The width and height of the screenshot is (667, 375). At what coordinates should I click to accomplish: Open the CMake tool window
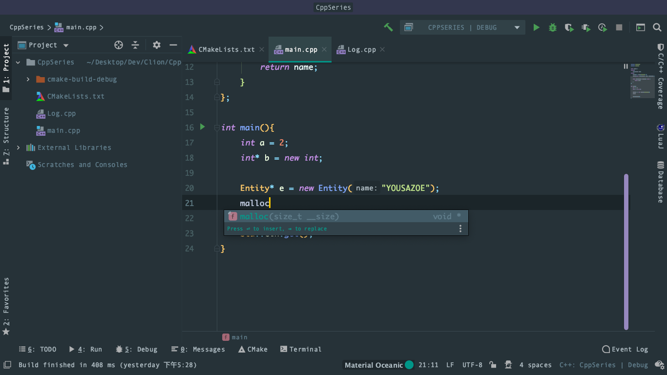253,349
